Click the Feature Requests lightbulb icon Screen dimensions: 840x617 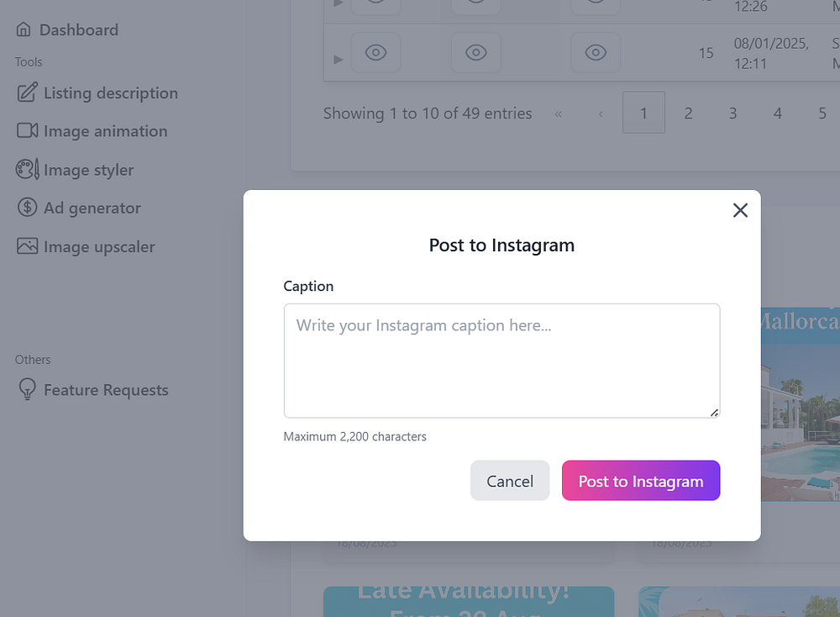27,389
